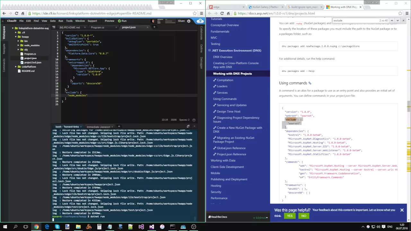Close the terminal pane
The image size is (411, 231).
(194, 126)
